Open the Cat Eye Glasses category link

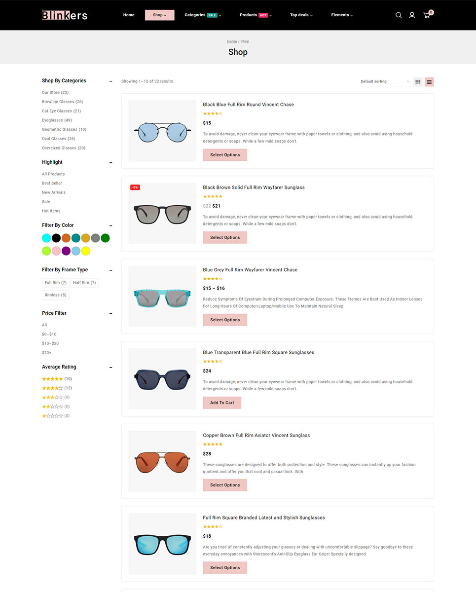61,111
